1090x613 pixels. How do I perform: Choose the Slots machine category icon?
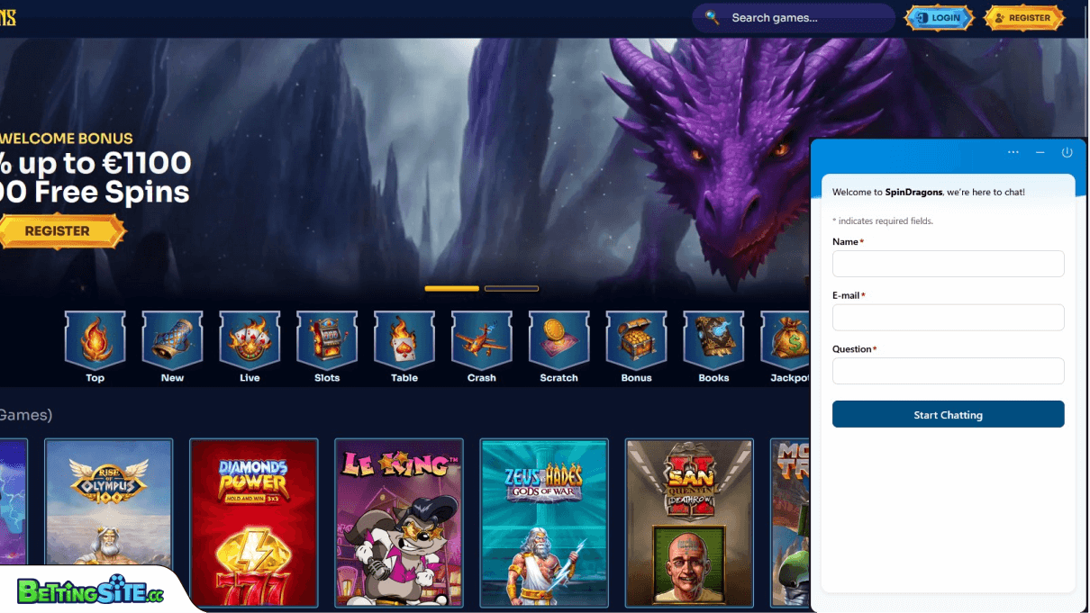tap(327, 340)
